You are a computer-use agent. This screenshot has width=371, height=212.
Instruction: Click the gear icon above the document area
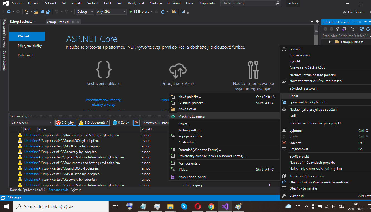point(317,22)
